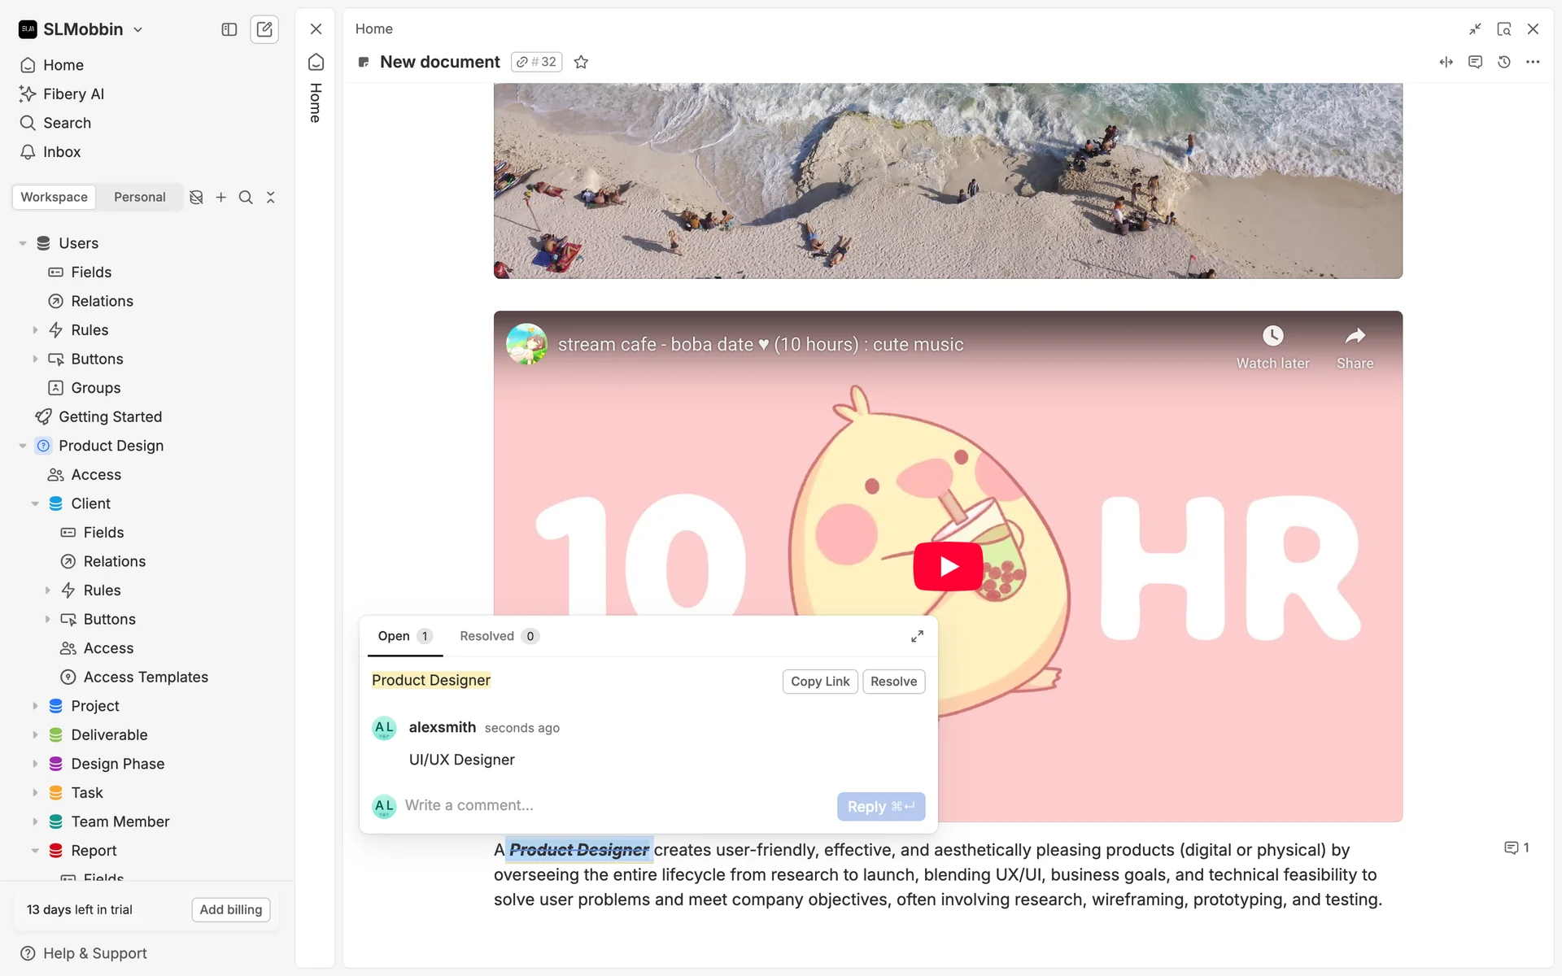Open the document comments panel icon
Viewport: 1562px width, 976px height.
(x=1475, y=62)
